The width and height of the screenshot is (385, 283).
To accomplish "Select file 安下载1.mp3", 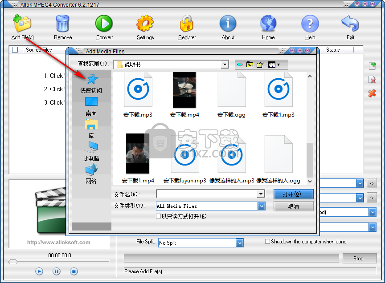I will (x=278, y=95).
